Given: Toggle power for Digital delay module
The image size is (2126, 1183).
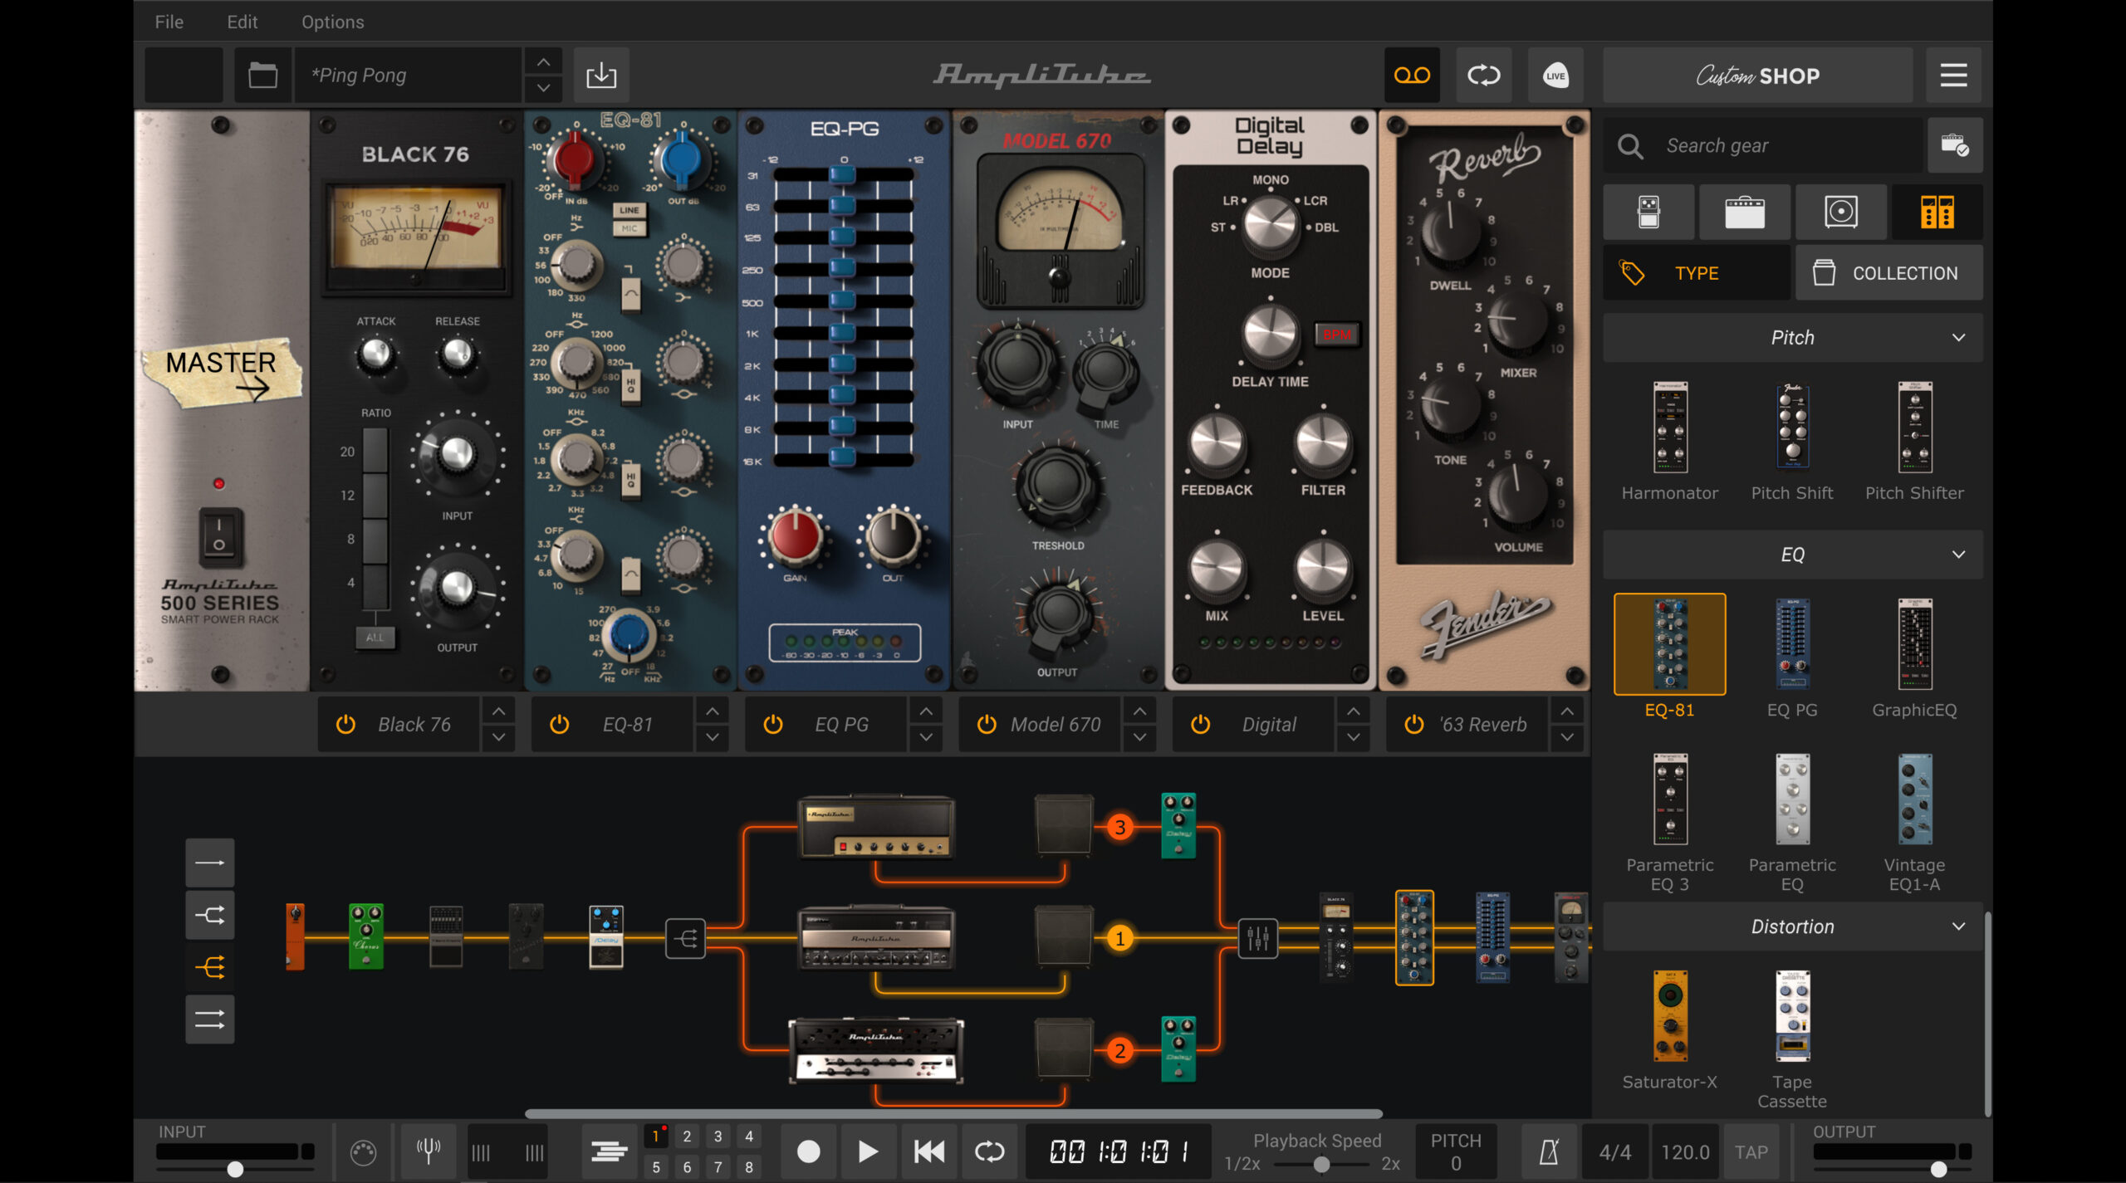Looking at the screenshot, I should coord(1201,725).
